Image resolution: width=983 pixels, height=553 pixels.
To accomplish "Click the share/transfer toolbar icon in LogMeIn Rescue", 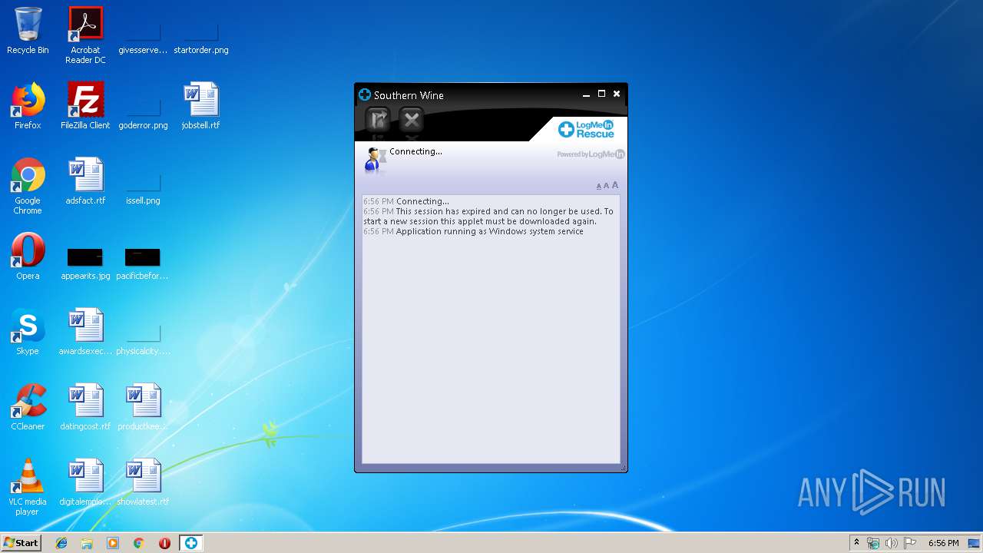I will pos(377,119).
